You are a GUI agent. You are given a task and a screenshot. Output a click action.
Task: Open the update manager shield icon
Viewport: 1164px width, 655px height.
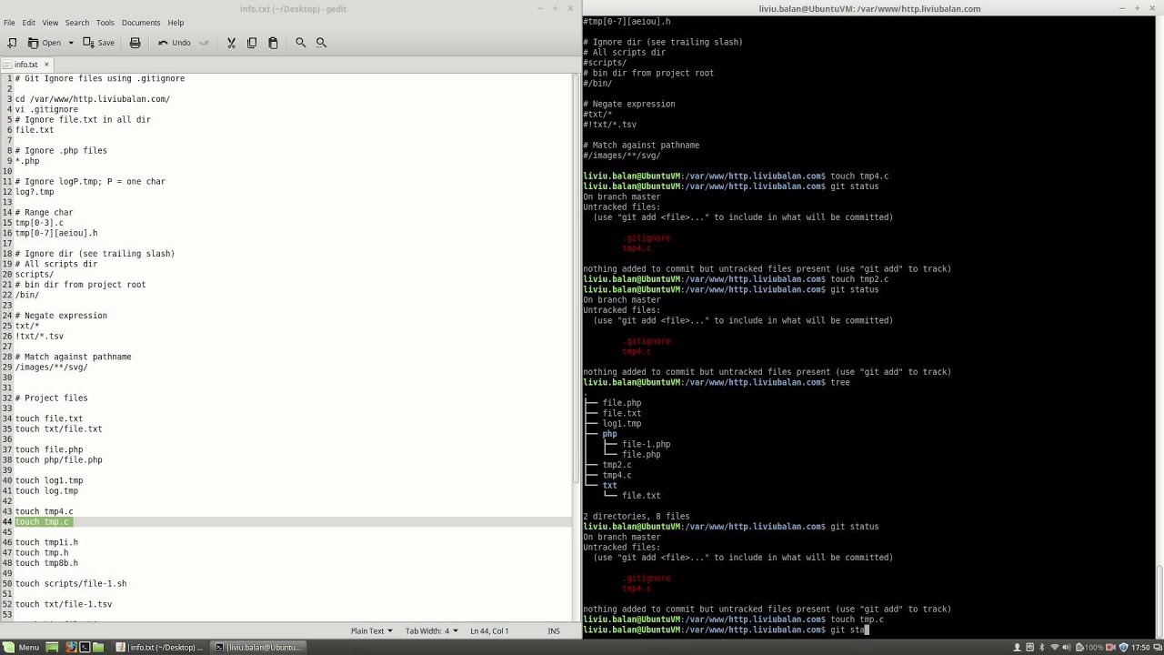point(1124,648)
